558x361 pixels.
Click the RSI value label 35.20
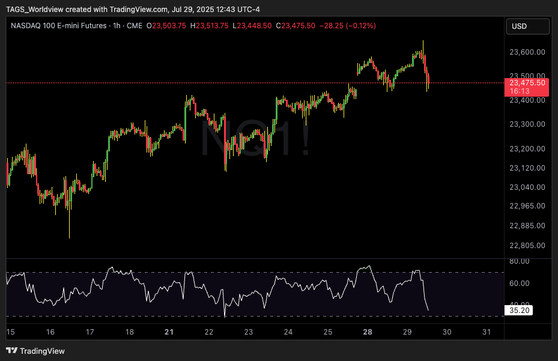pyautogui.click(x=519, y=311)
